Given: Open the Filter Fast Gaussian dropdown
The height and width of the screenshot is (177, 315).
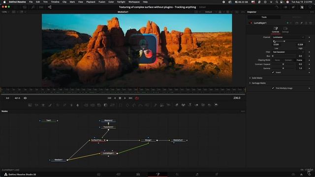Looking at the screenshot, I should click(x=288, y=52).
